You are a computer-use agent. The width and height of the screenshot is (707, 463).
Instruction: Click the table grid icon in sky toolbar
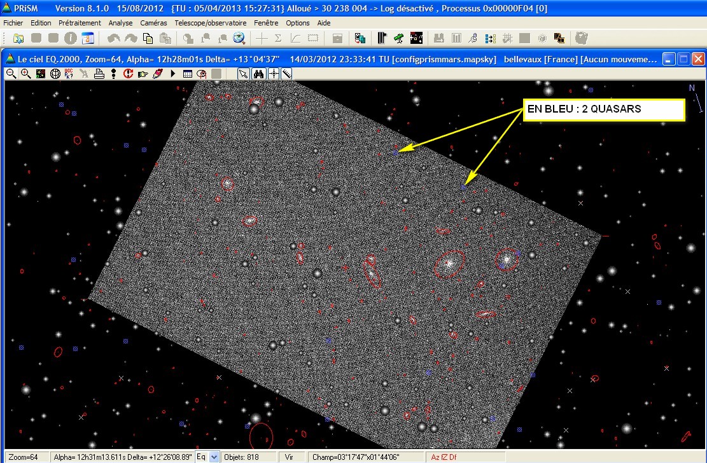[188, 74]
